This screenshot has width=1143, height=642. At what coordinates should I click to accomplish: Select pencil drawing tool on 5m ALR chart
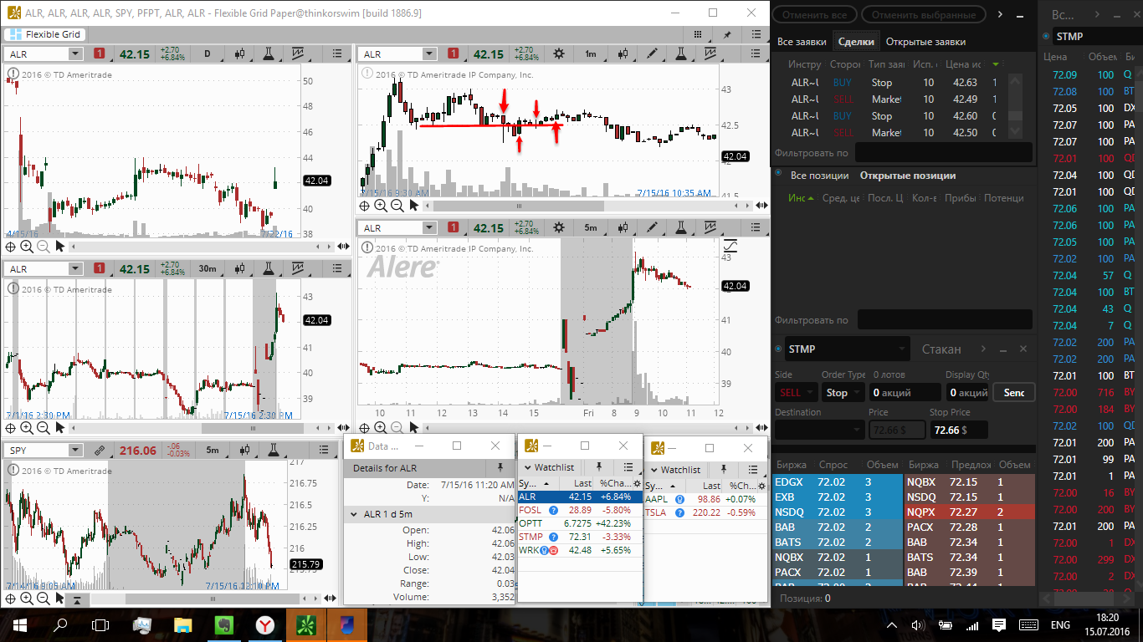(x=652, y=227)
